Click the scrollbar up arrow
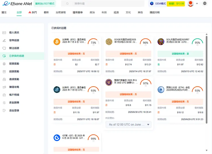Image resolution: width=212 pixels, height=154 pixels. tap(207, 34)
